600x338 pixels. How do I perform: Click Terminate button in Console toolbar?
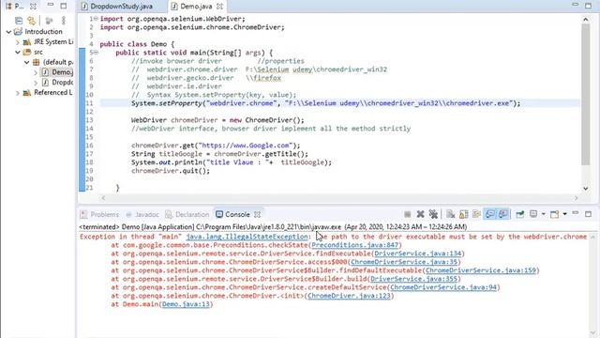408,214
